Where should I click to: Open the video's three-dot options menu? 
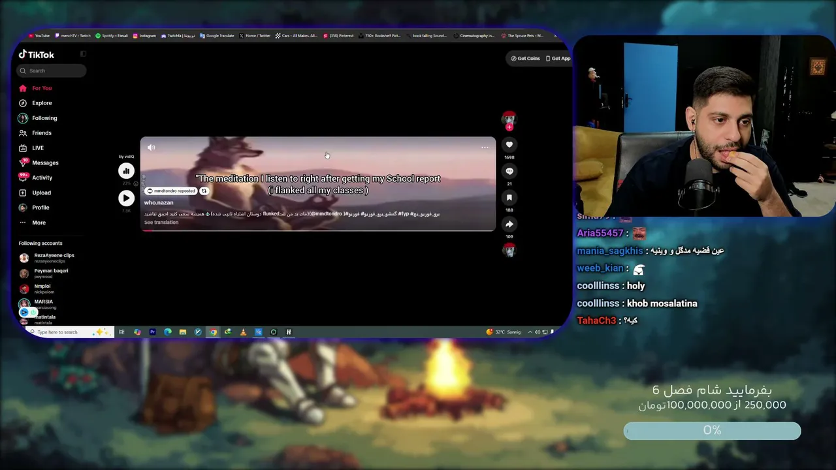click(x=485, y=148)
